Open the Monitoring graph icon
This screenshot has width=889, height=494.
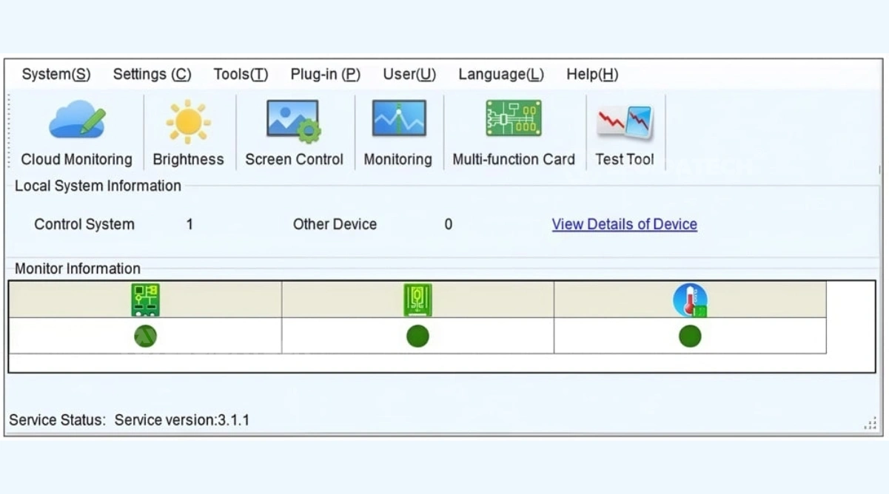pos(398,132)
